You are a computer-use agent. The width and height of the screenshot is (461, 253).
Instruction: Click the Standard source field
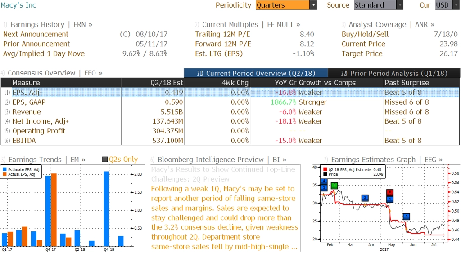click(x=375, y=5)
